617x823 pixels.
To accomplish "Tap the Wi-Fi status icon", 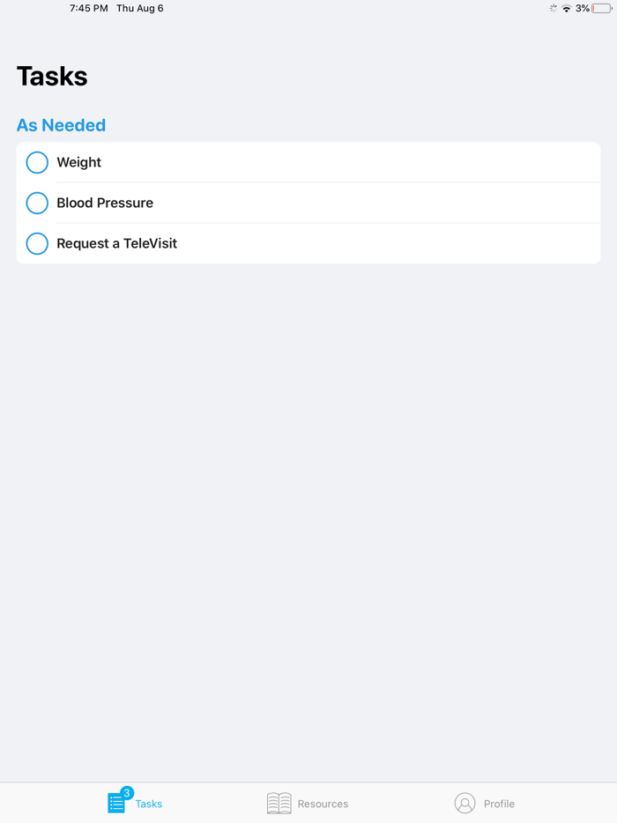I will tap(566, 9).
